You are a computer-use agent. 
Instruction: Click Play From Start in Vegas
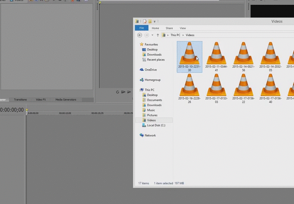pos(123,92)
